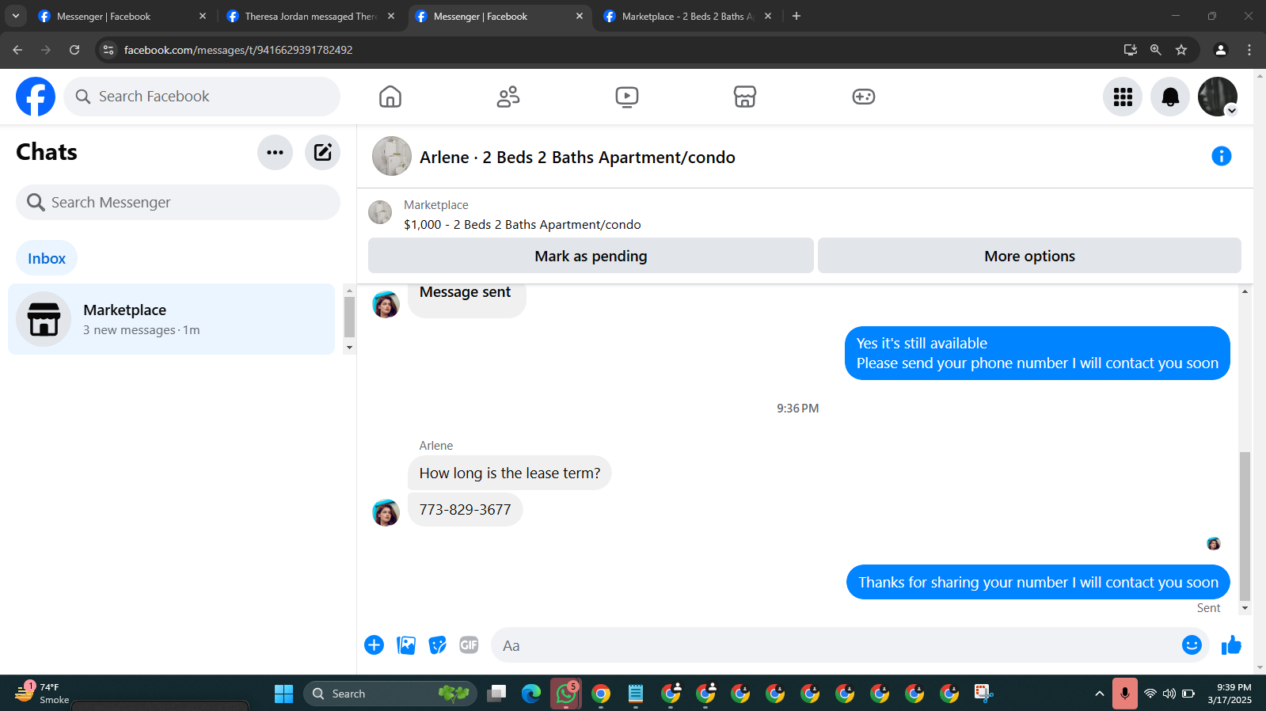The height and width of the screenshot is (711, 1266).
Task: View site information icon in address bar
Action: 108,50
